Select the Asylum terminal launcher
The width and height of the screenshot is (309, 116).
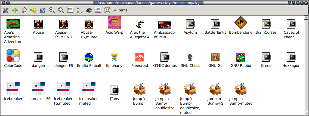[x=190, y=24]
